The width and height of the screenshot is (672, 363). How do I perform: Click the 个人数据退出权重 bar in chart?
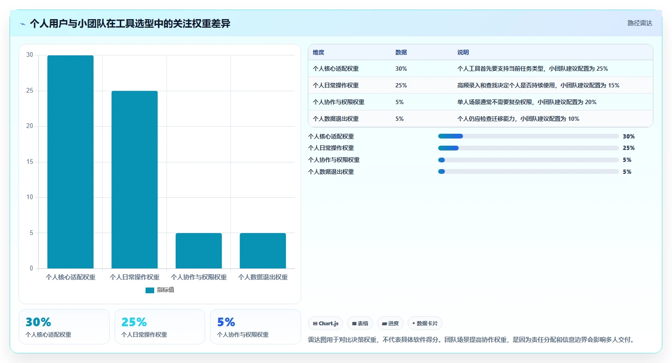[263, 251]
